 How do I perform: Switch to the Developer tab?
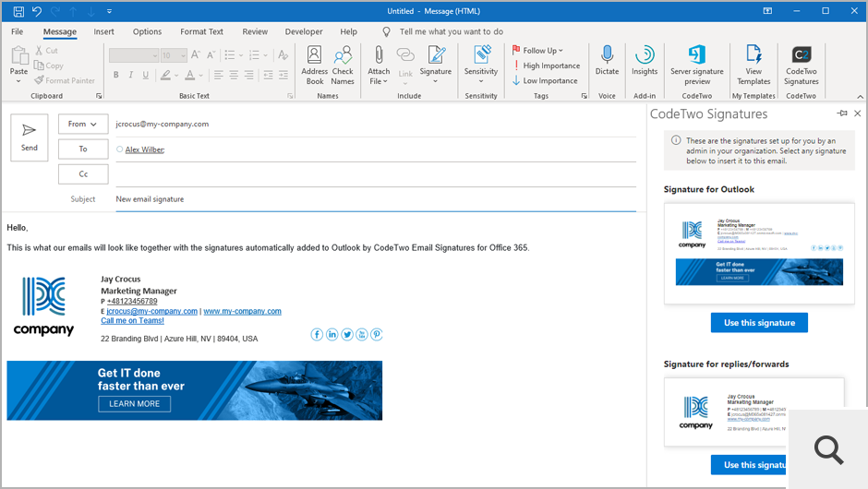click(304, 31)
